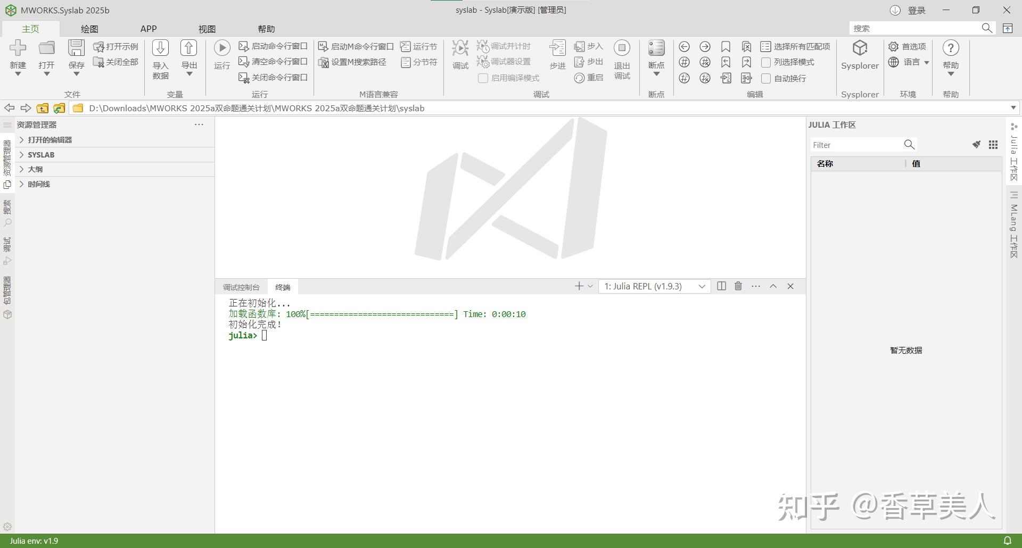Open 设置M搜索路径 settings
Screen dimensions: 1022x548
coord(352,62)
